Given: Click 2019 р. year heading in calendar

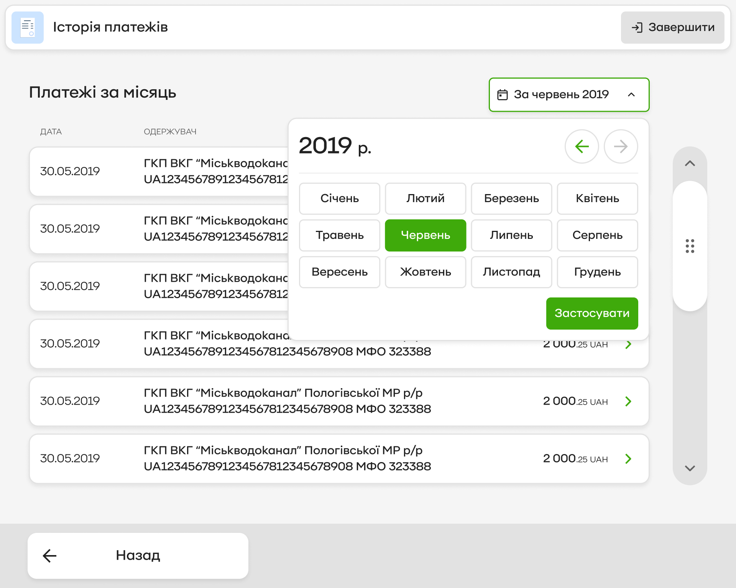Looking at the screenshot, I should pos(335,146).
